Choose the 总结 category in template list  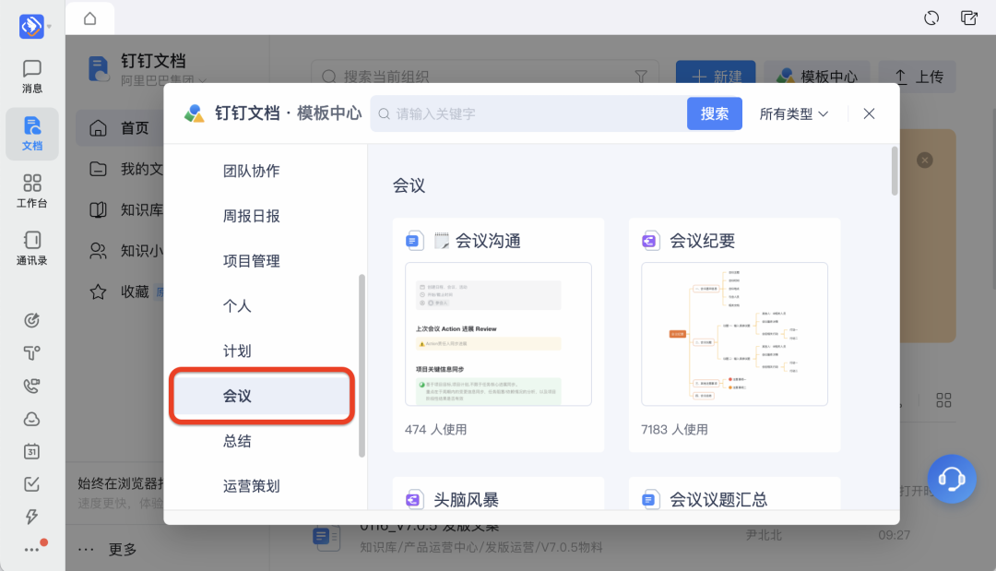coord(237,441)
